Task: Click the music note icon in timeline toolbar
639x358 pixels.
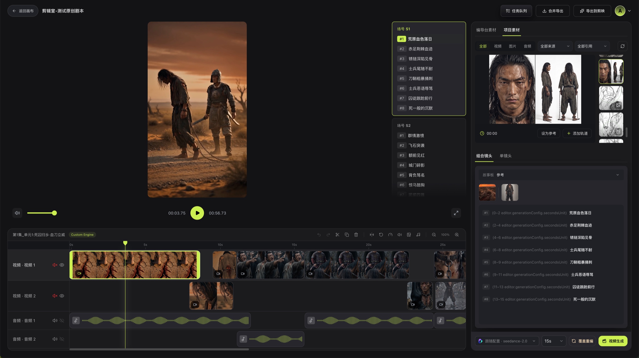Action: (x=418, y=235)
